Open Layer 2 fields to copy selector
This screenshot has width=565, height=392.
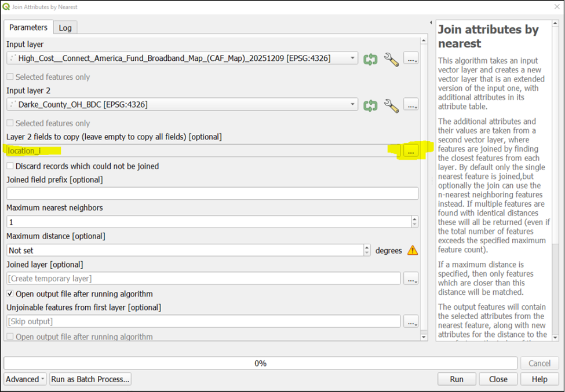coord(411,151)
